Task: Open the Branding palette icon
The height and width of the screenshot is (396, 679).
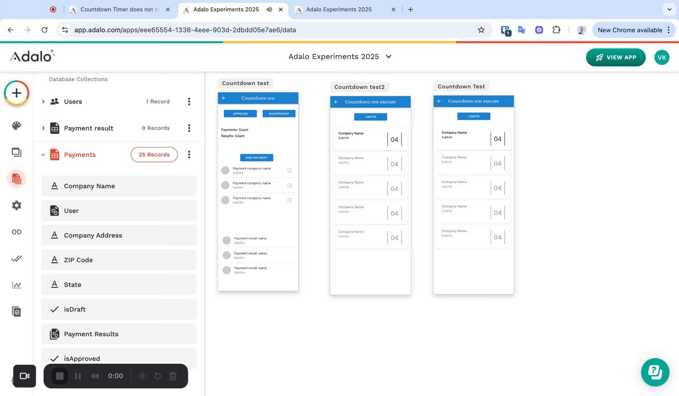Action: (x=16, y=126)
